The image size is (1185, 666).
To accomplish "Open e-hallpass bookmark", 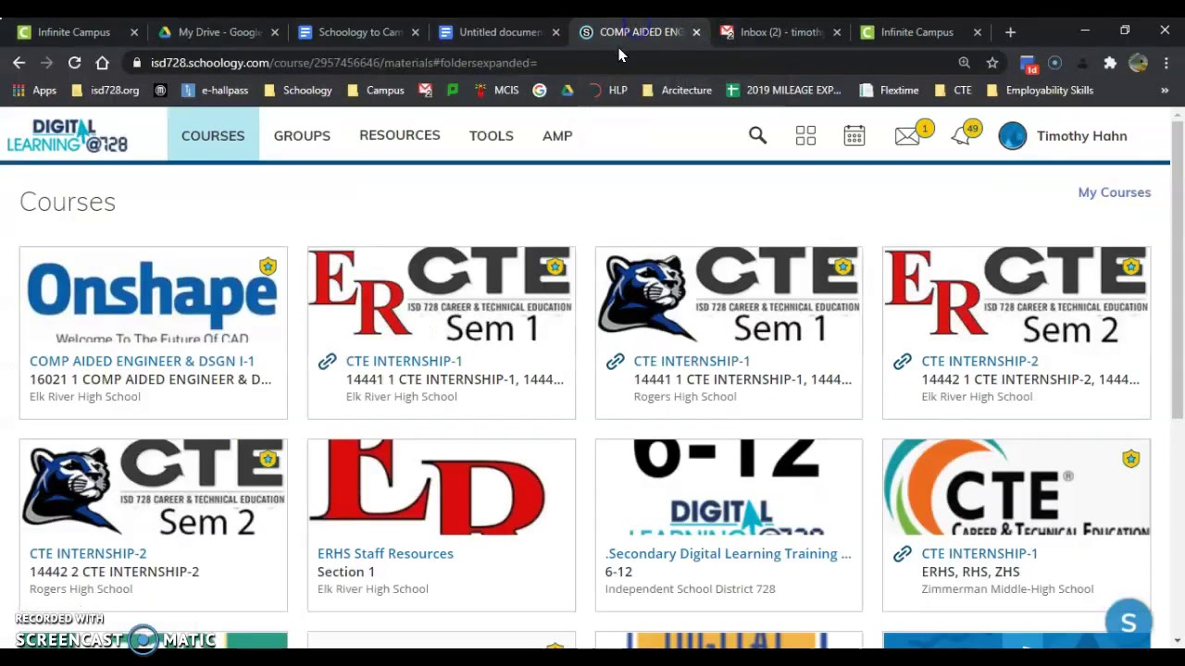I will [x=216, y=91].
